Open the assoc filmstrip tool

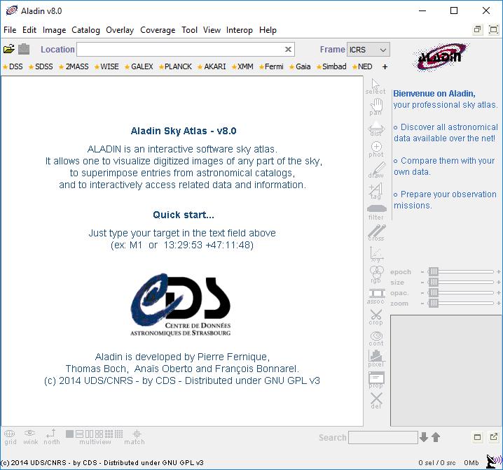coord(376,297)
